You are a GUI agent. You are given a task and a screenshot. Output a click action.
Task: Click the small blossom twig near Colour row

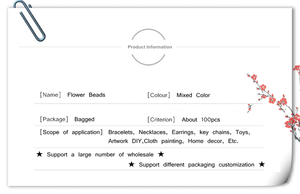tap(250, 108)
